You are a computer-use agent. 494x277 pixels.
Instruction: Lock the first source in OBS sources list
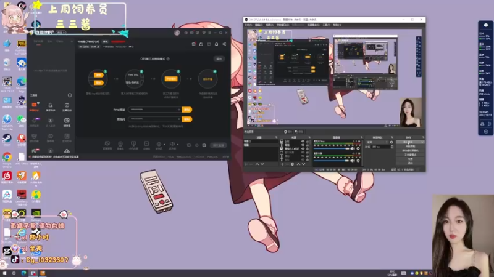pyautogui.click(x=308, y=142)
